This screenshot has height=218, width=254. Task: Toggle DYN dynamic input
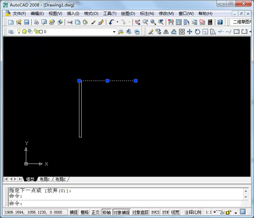165,212
